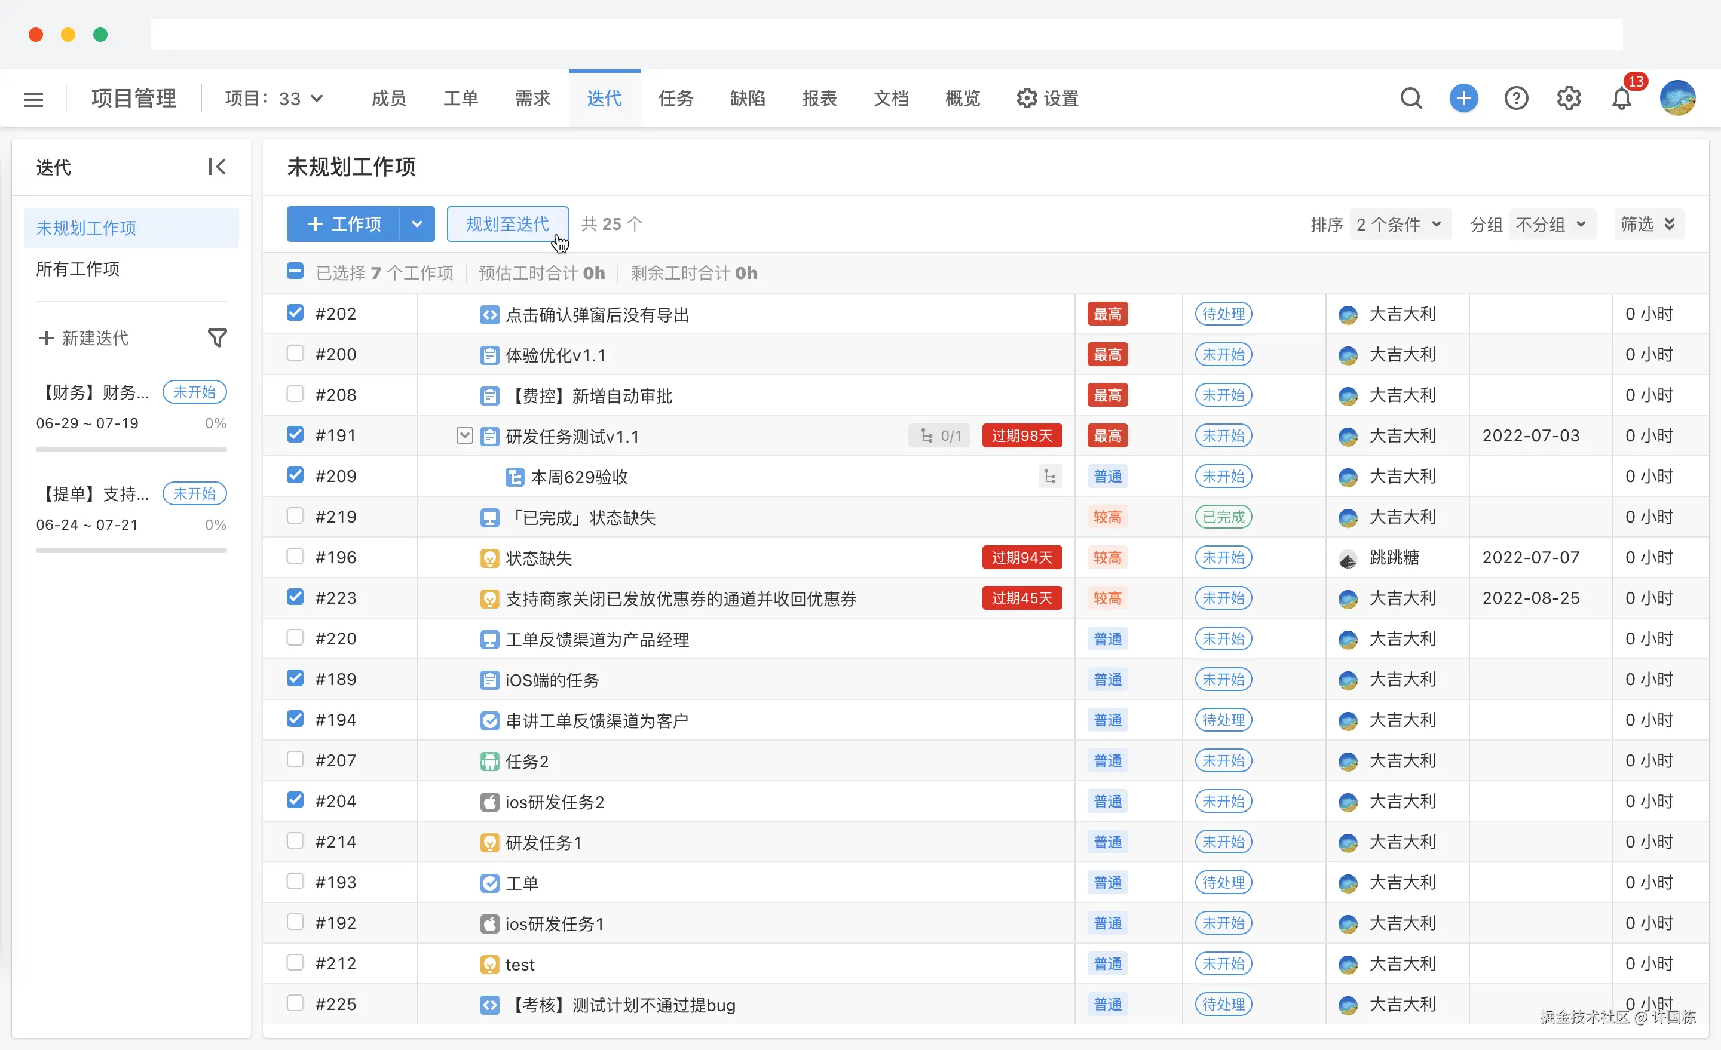1721x1050 pixels.
Task: Click the hamburger menu icon top left
Action: 33,98
